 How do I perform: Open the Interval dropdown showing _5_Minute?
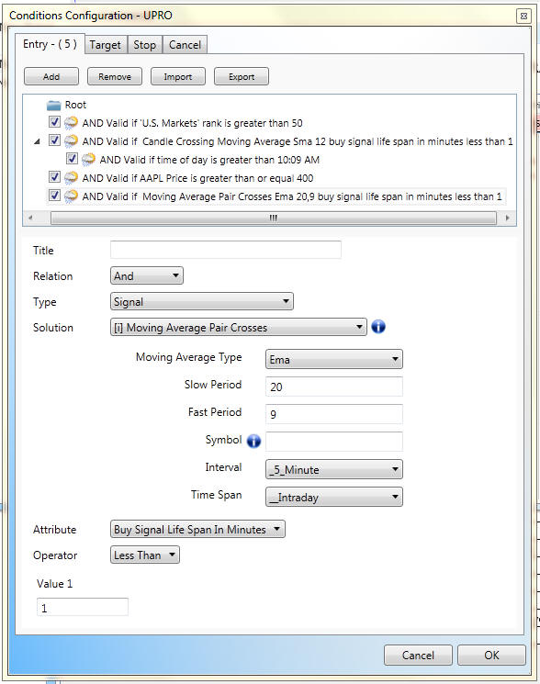point(333,470)
